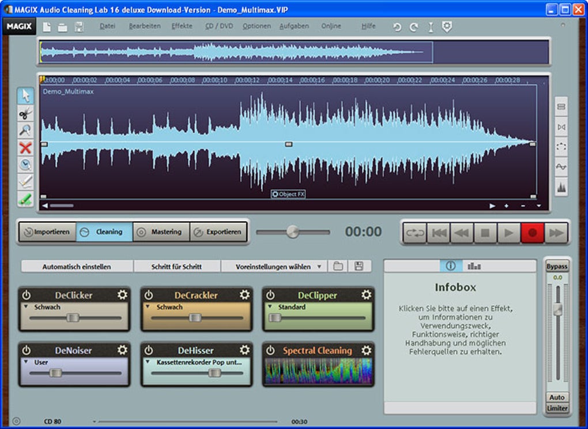The width and height of the screenshot is (588, 429).
Task: Select the Draw/Pen tool in left toolbar
Action: (27, 181)
